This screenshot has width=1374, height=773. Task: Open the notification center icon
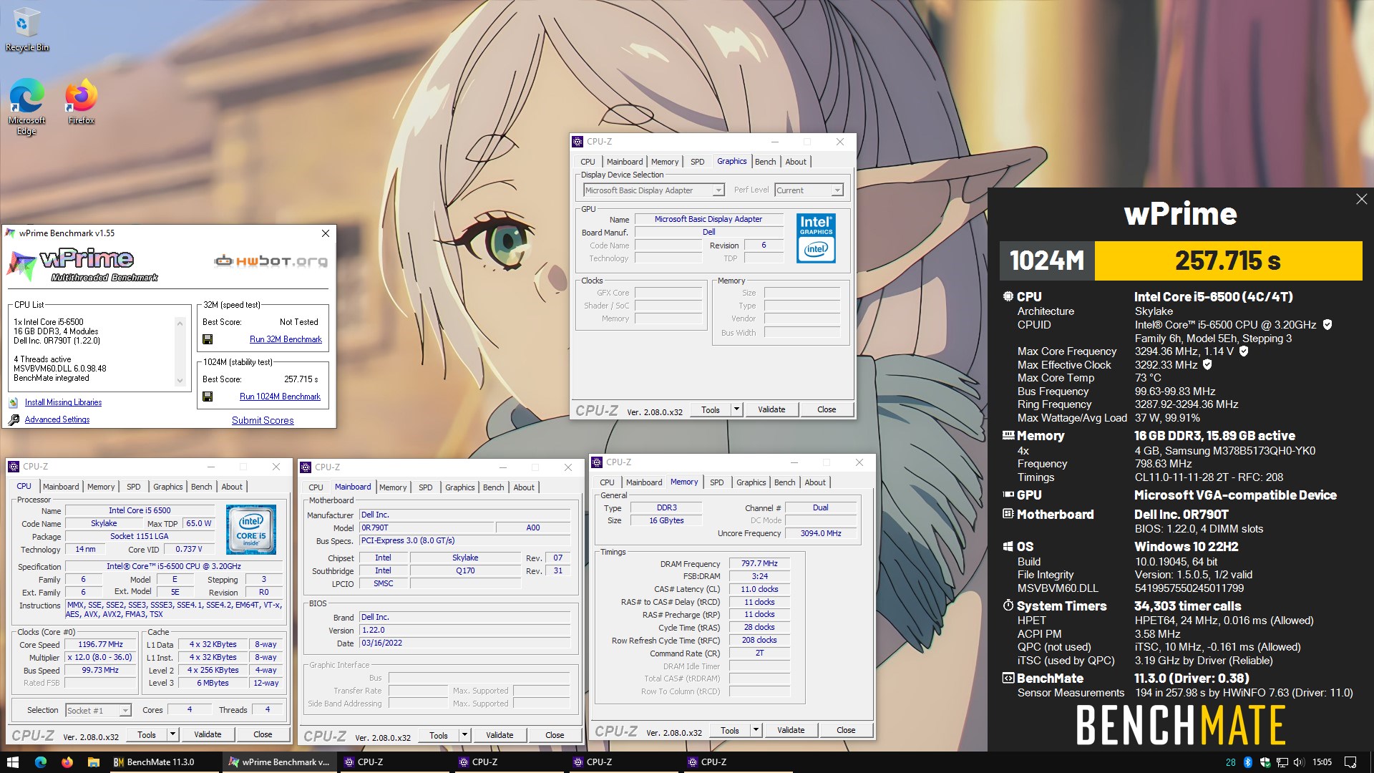[x=1350, y=762]
